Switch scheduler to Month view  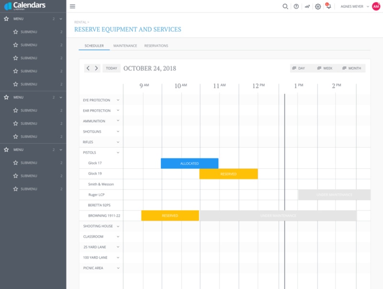click(351, 68)
